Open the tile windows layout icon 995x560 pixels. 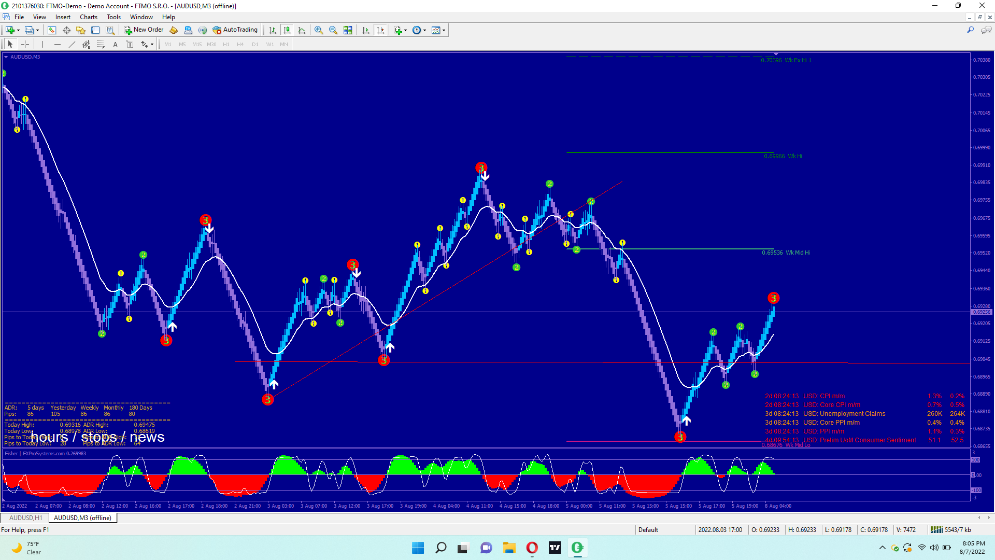click(348, 30)
